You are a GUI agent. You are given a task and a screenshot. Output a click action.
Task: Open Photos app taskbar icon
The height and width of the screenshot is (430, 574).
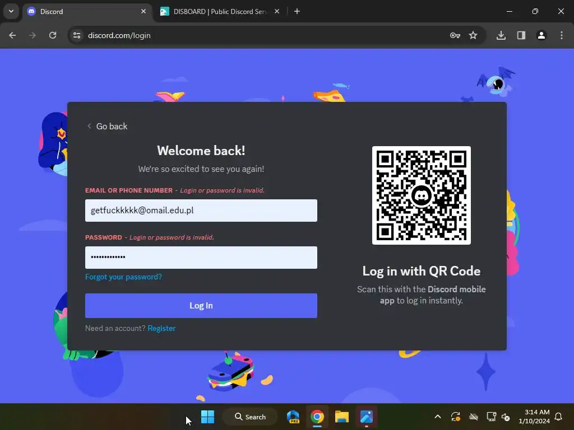(x=367, y=417)
